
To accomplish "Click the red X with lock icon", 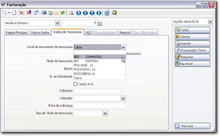I will pyautogui.click(x=29, y=13).
